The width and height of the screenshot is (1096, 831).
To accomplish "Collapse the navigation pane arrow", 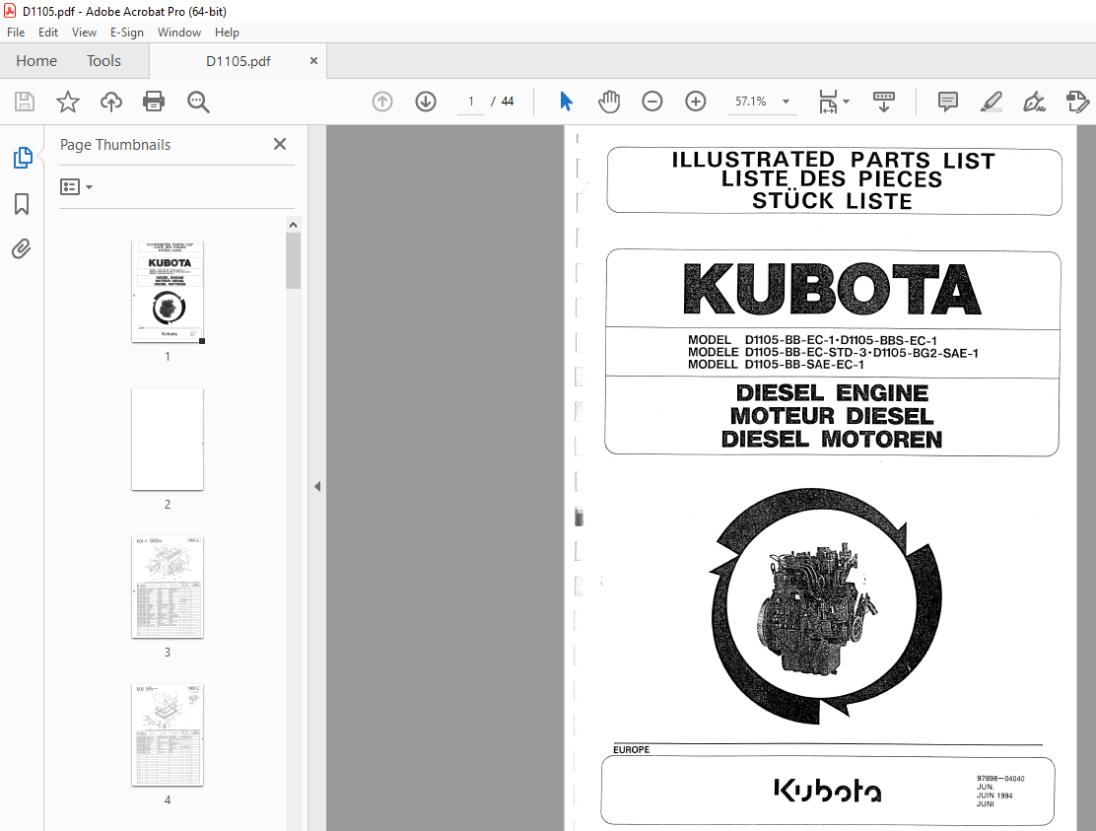I will [x=317, y=486].
